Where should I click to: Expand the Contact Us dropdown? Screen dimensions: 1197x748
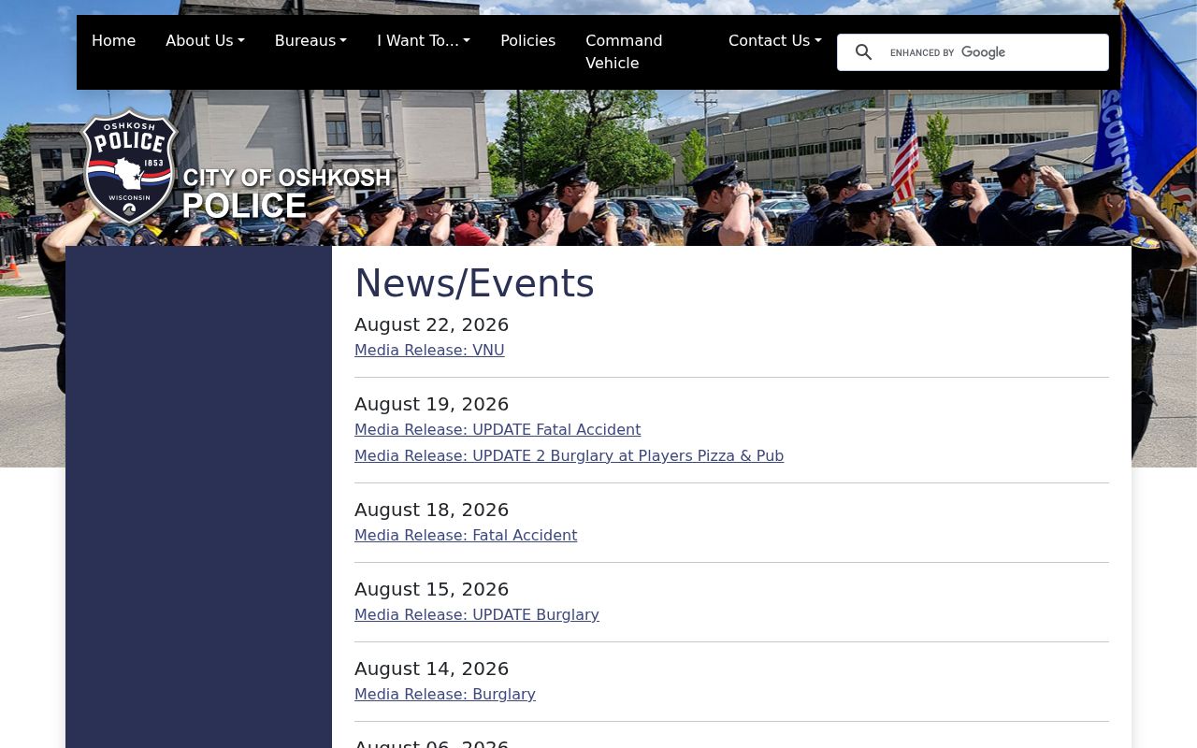click(x=775, y=41)
